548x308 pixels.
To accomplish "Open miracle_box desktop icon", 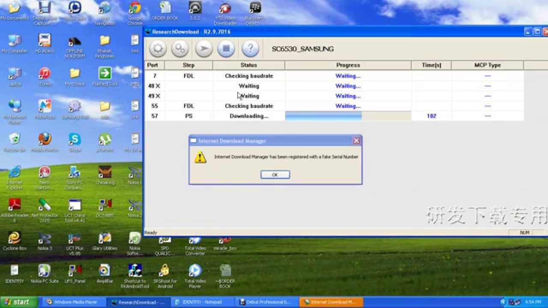I will (x=225, y=243).
